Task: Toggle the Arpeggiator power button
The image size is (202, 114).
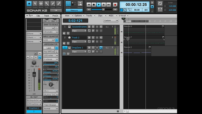Action: coord(57,48)
